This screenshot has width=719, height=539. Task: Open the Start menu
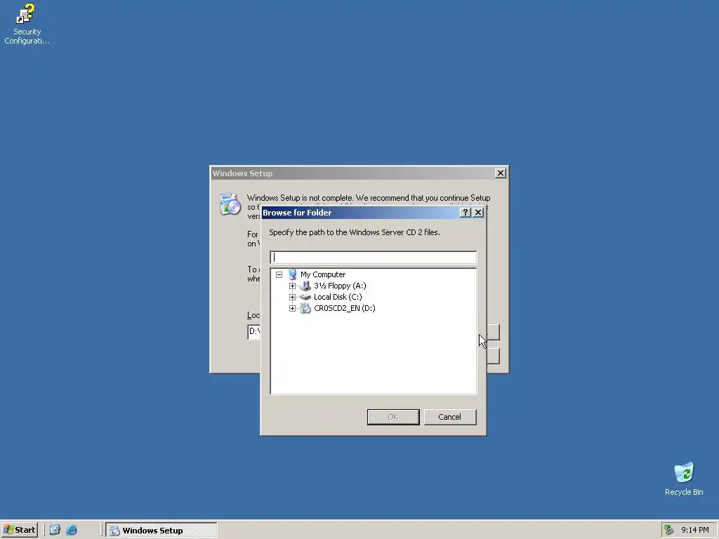(20, 530)
